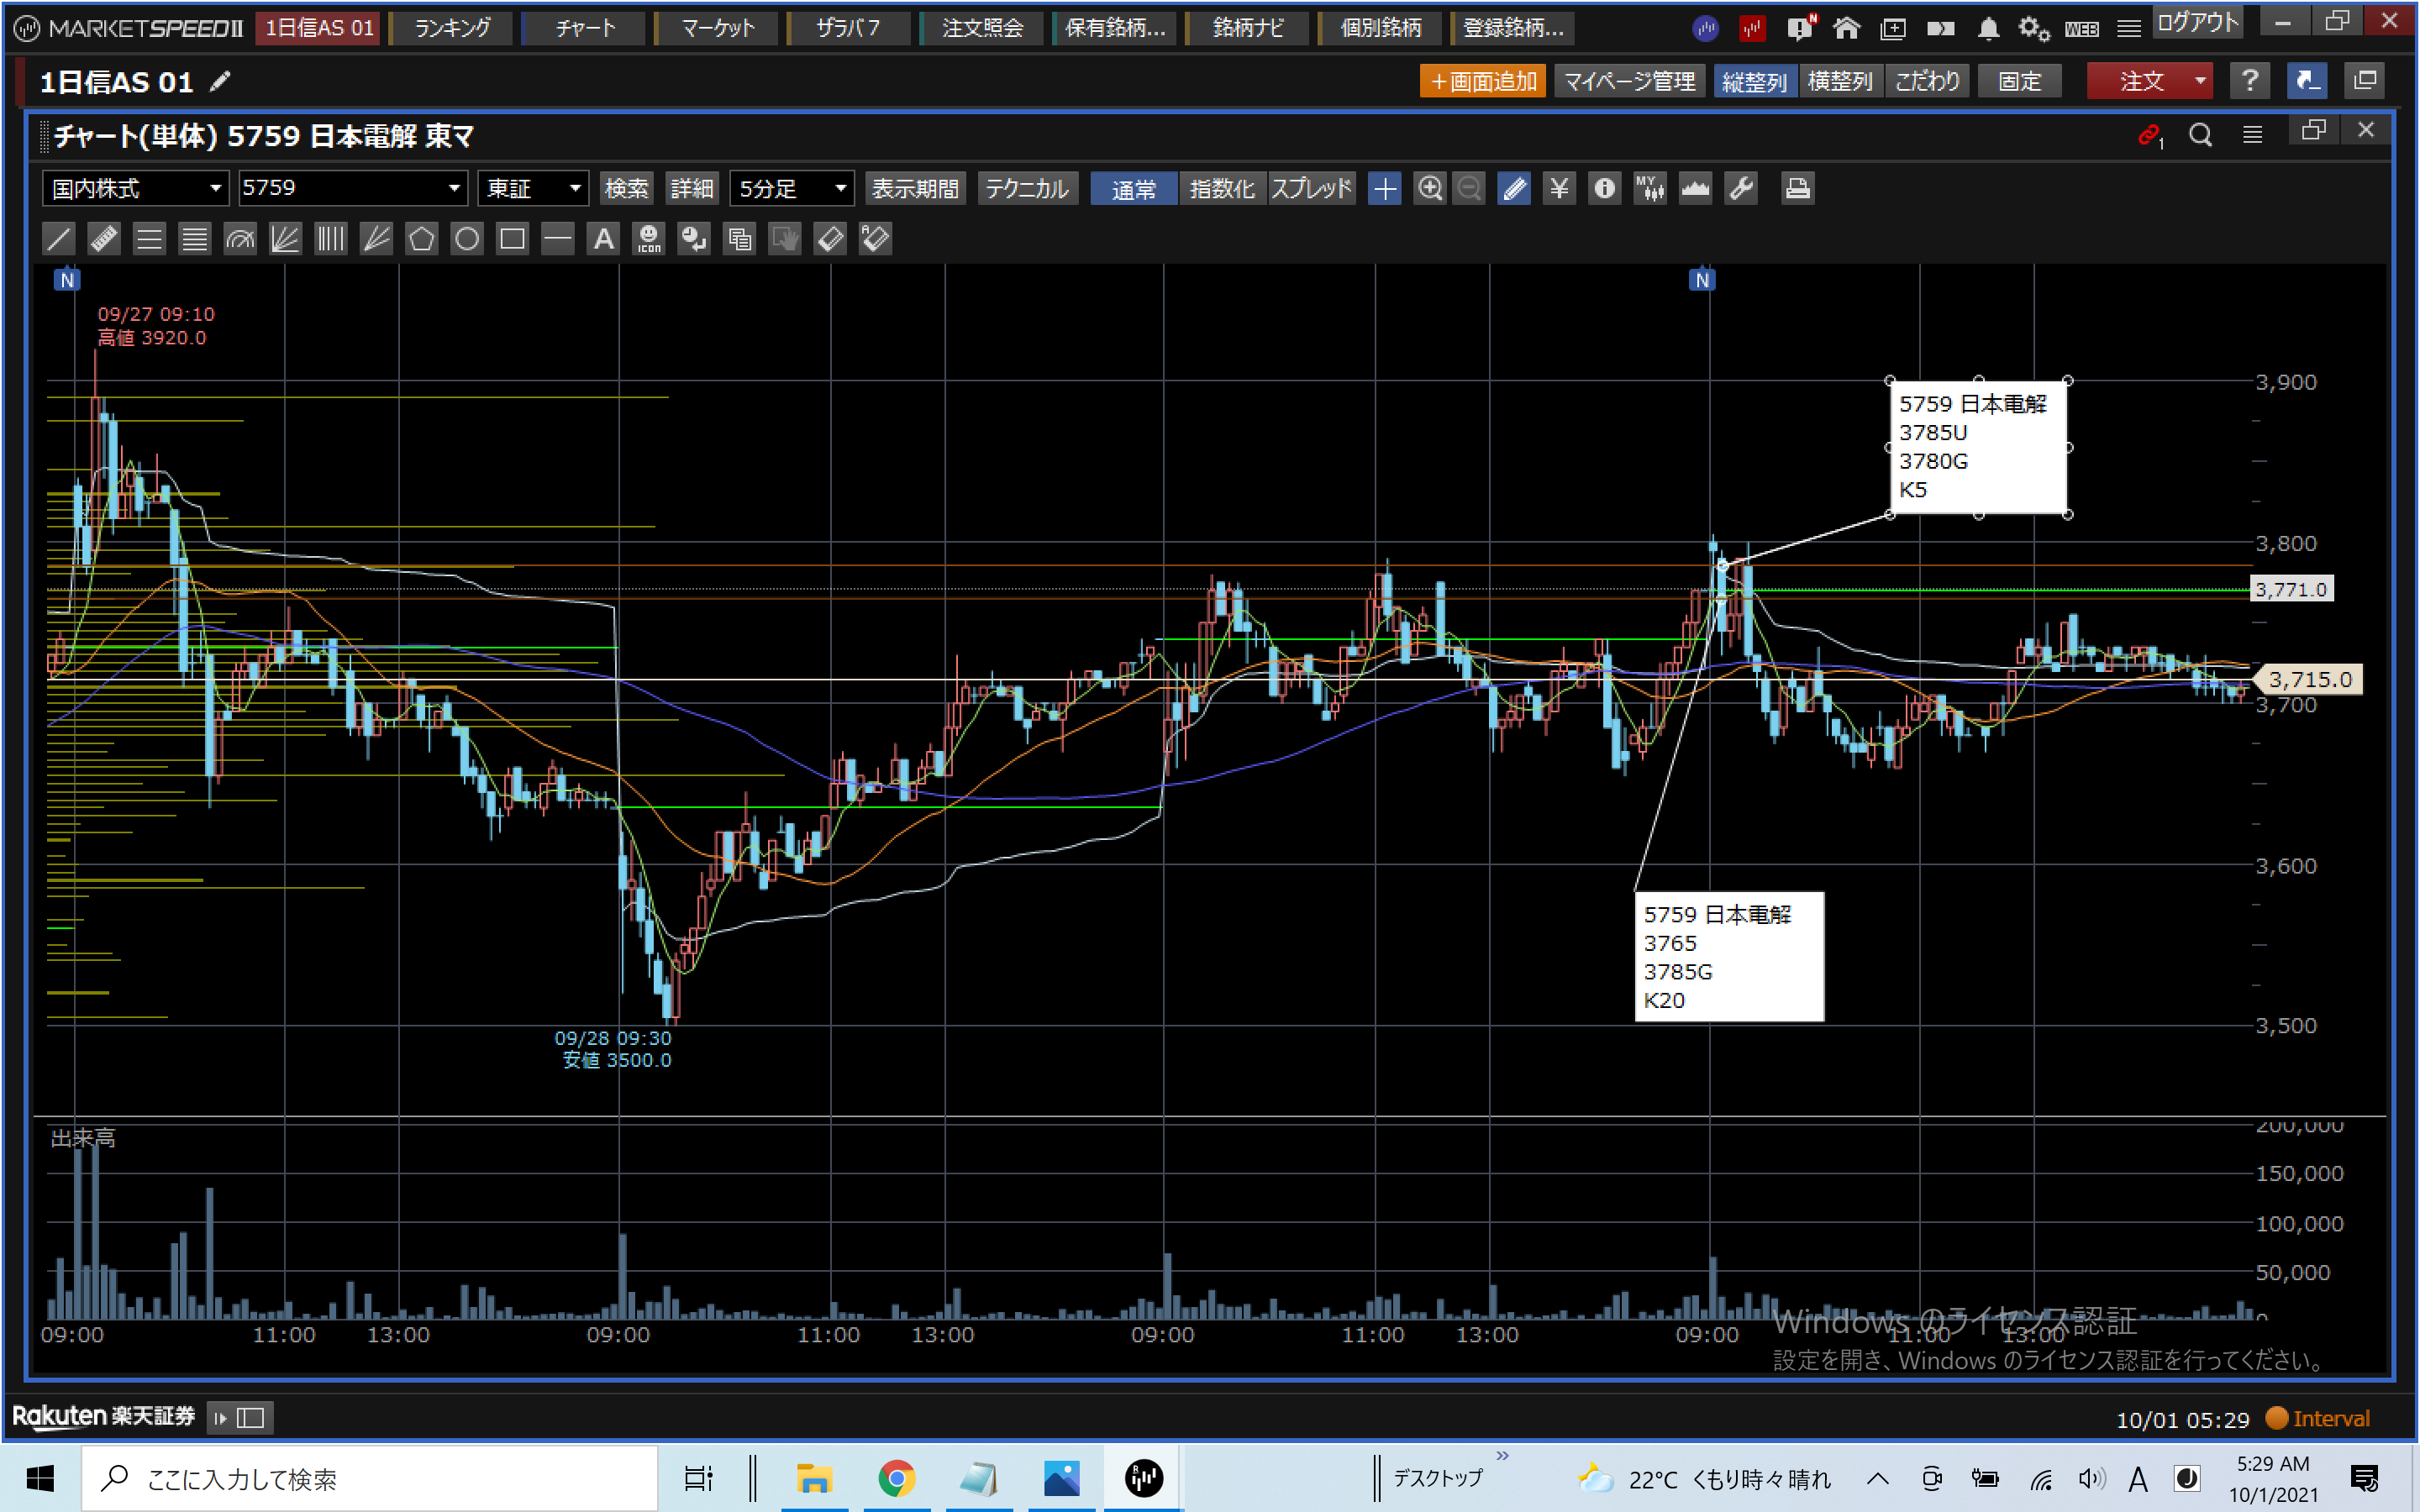The image size is (2420, 1512).
Task: Select the Fibonacci fan drawing tool
Action: click(x=285, y=239)
